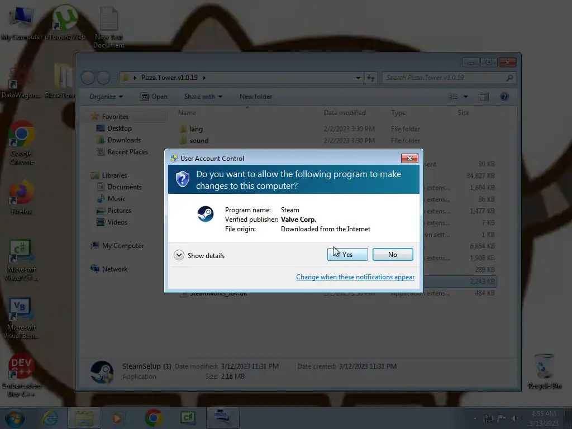Select Music library in navigation pane
Viewport: 572px width, 429px height.
(x=116, y=198)
